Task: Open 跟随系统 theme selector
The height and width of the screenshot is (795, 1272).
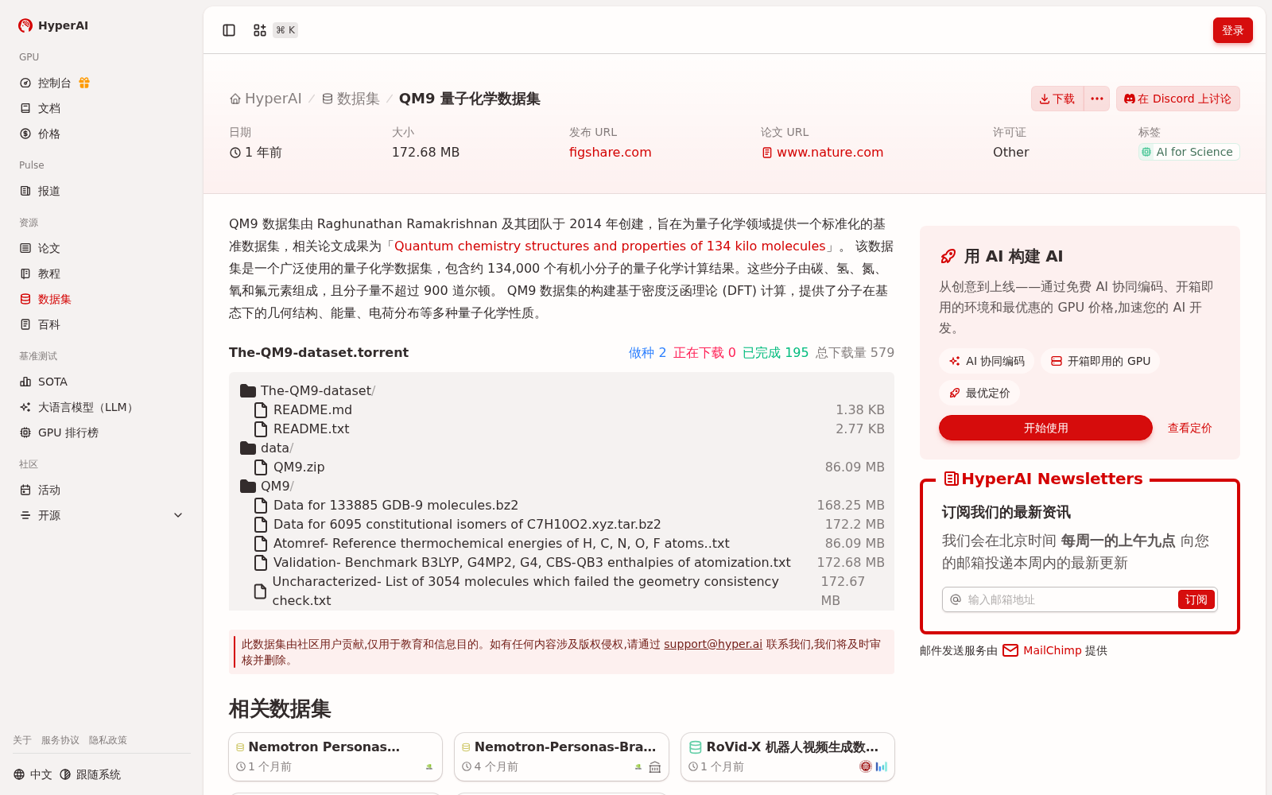Action: coord(90,774)
